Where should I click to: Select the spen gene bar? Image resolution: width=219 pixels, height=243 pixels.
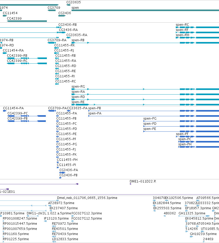145,10
